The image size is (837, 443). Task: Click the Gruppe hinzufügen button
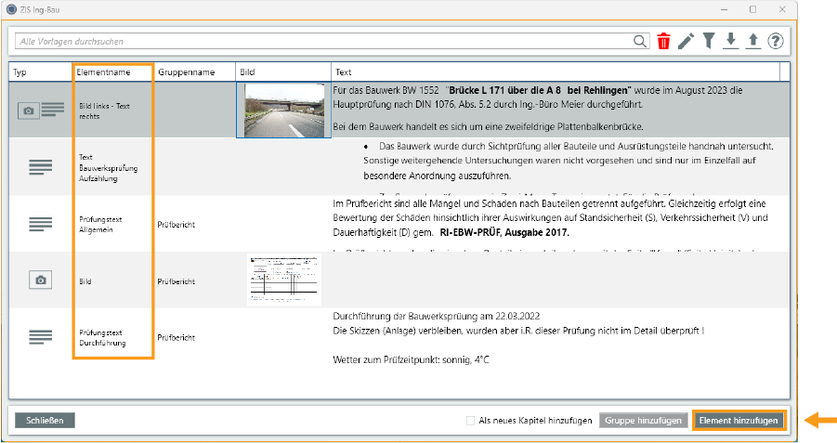(643, 421)
